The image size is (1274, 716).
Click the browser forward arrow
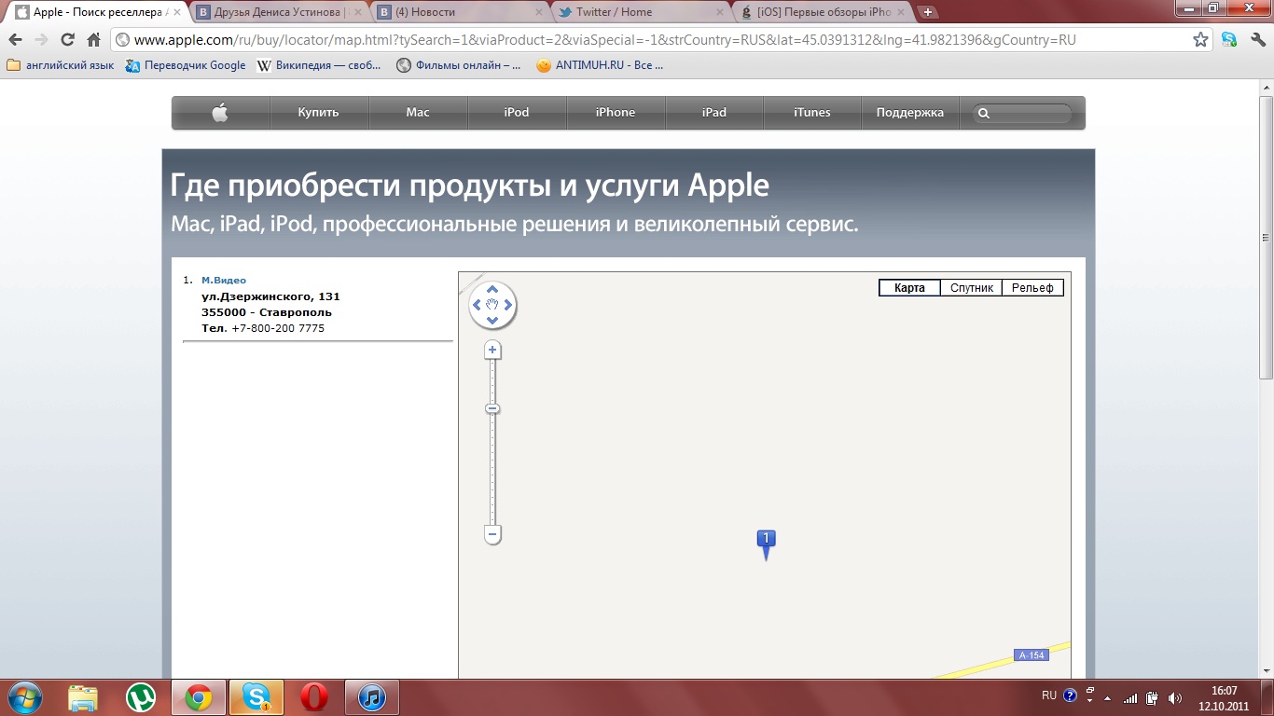(x=41, y=40)
